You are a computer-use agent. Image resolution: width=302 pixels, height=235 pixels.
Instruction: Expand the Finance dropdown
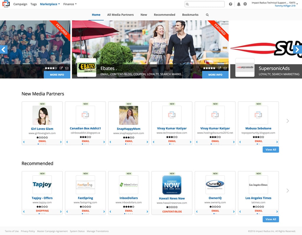pos(70,4)
